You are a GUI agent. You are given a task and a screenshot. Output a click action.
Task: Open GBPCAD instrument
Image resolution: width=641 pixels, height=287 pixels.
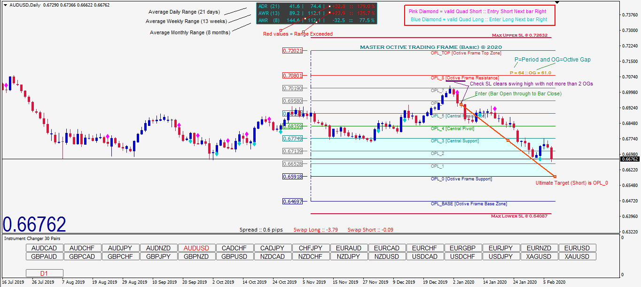(82, 256)
